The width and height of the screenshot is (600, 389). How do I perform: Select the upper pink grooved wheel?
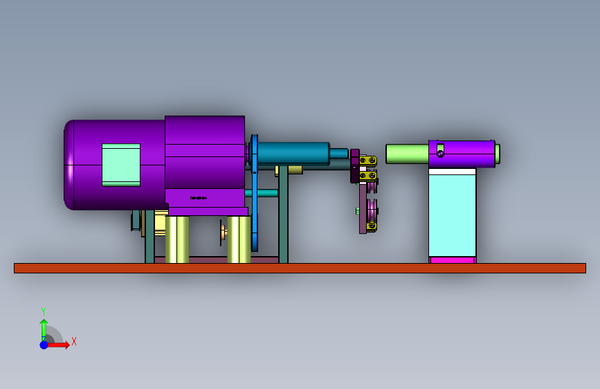pyautogui.click(x=372, y=186)
